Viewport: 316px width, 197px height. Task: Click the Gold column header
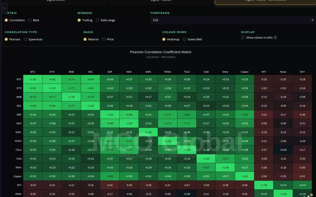206,72
